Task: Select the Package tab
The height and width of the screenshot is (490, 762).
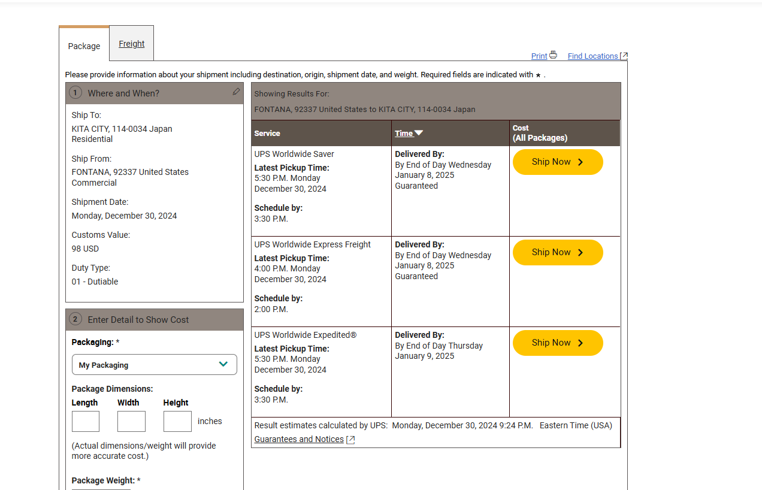Action: [84, 46]
